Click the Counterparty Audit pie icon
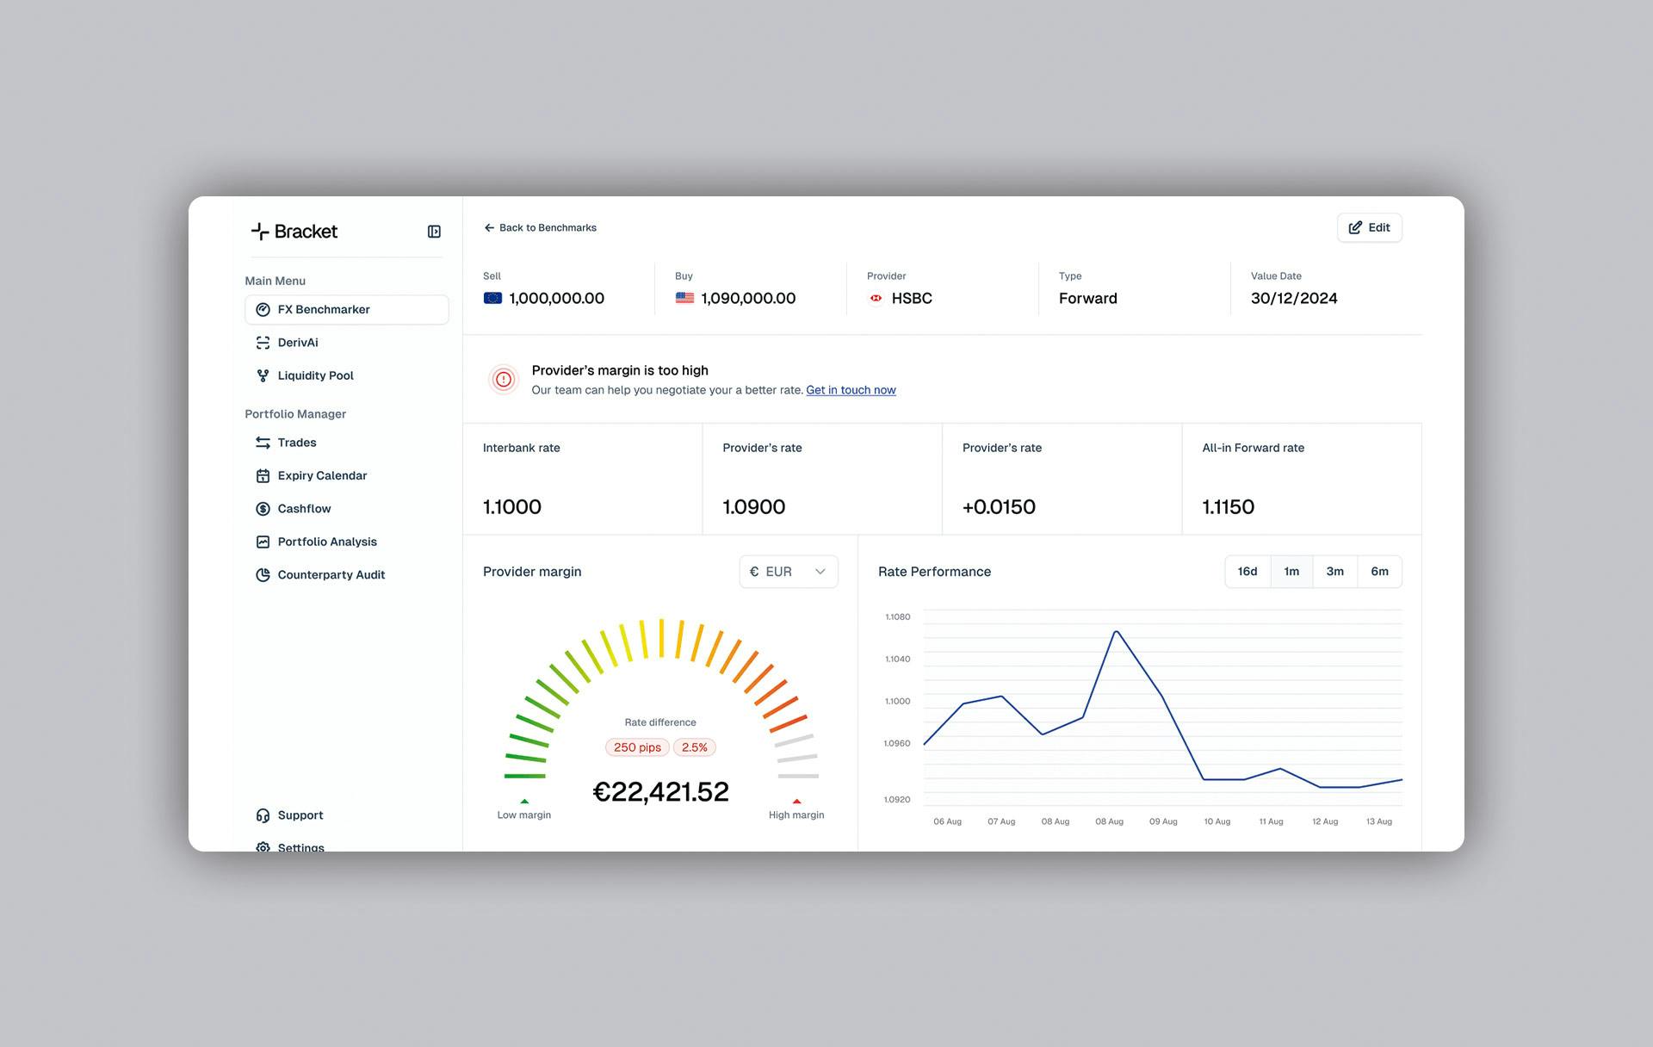This screenshot has height=1047, width=1653. coord(263,575)
